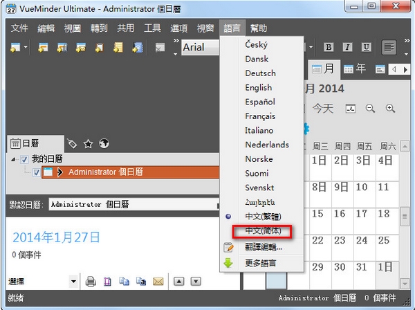This screenshot has width=415, height=310.
Task: Open the Arial font dropdown
Action: tap(201, 48)
